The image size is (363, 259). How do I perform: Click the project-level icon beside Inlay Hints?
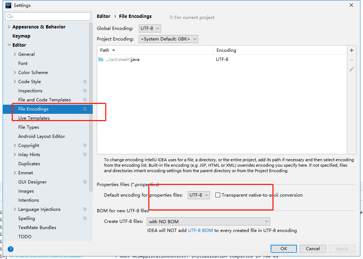(x=85, y=154)
